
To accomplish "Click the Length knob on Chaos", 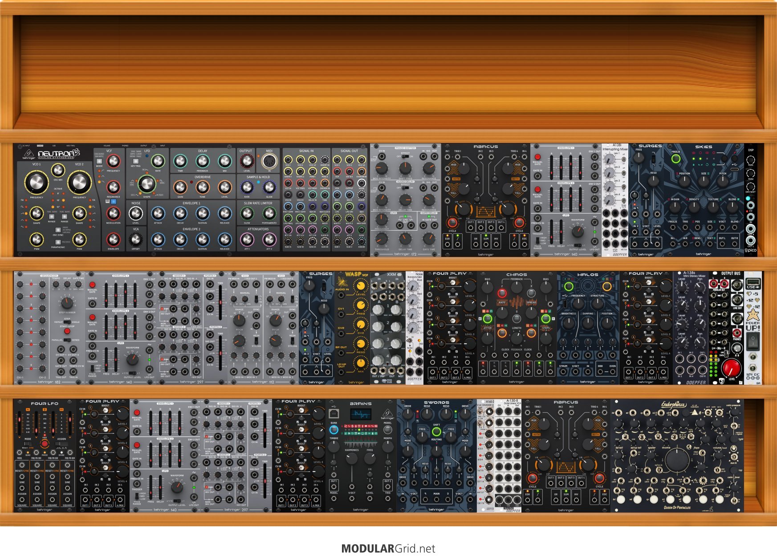I will pos(517,338).
